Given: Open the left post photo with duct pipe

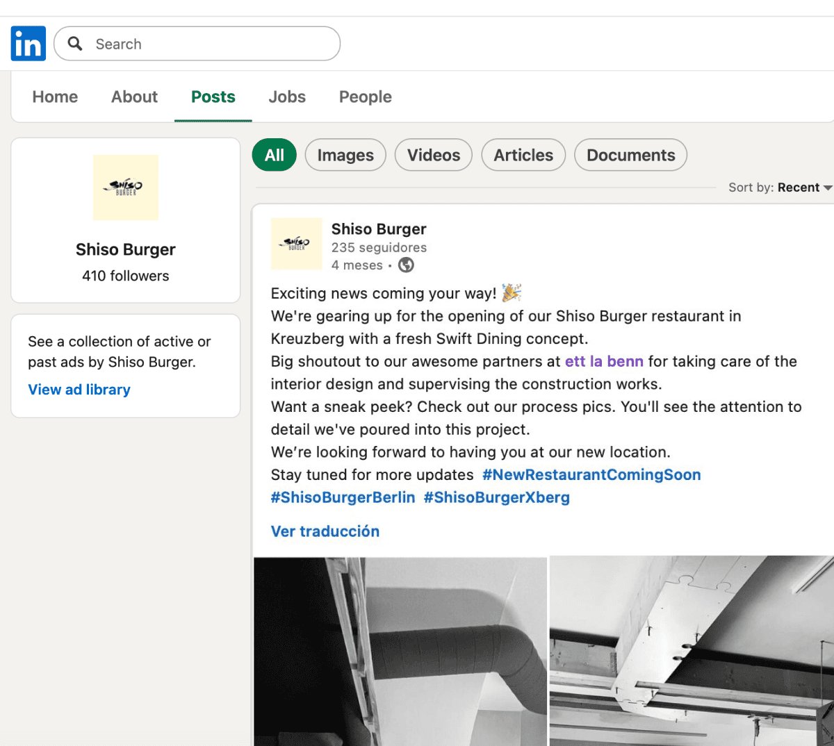Looking at the screenshot, I should pos(400,652).
